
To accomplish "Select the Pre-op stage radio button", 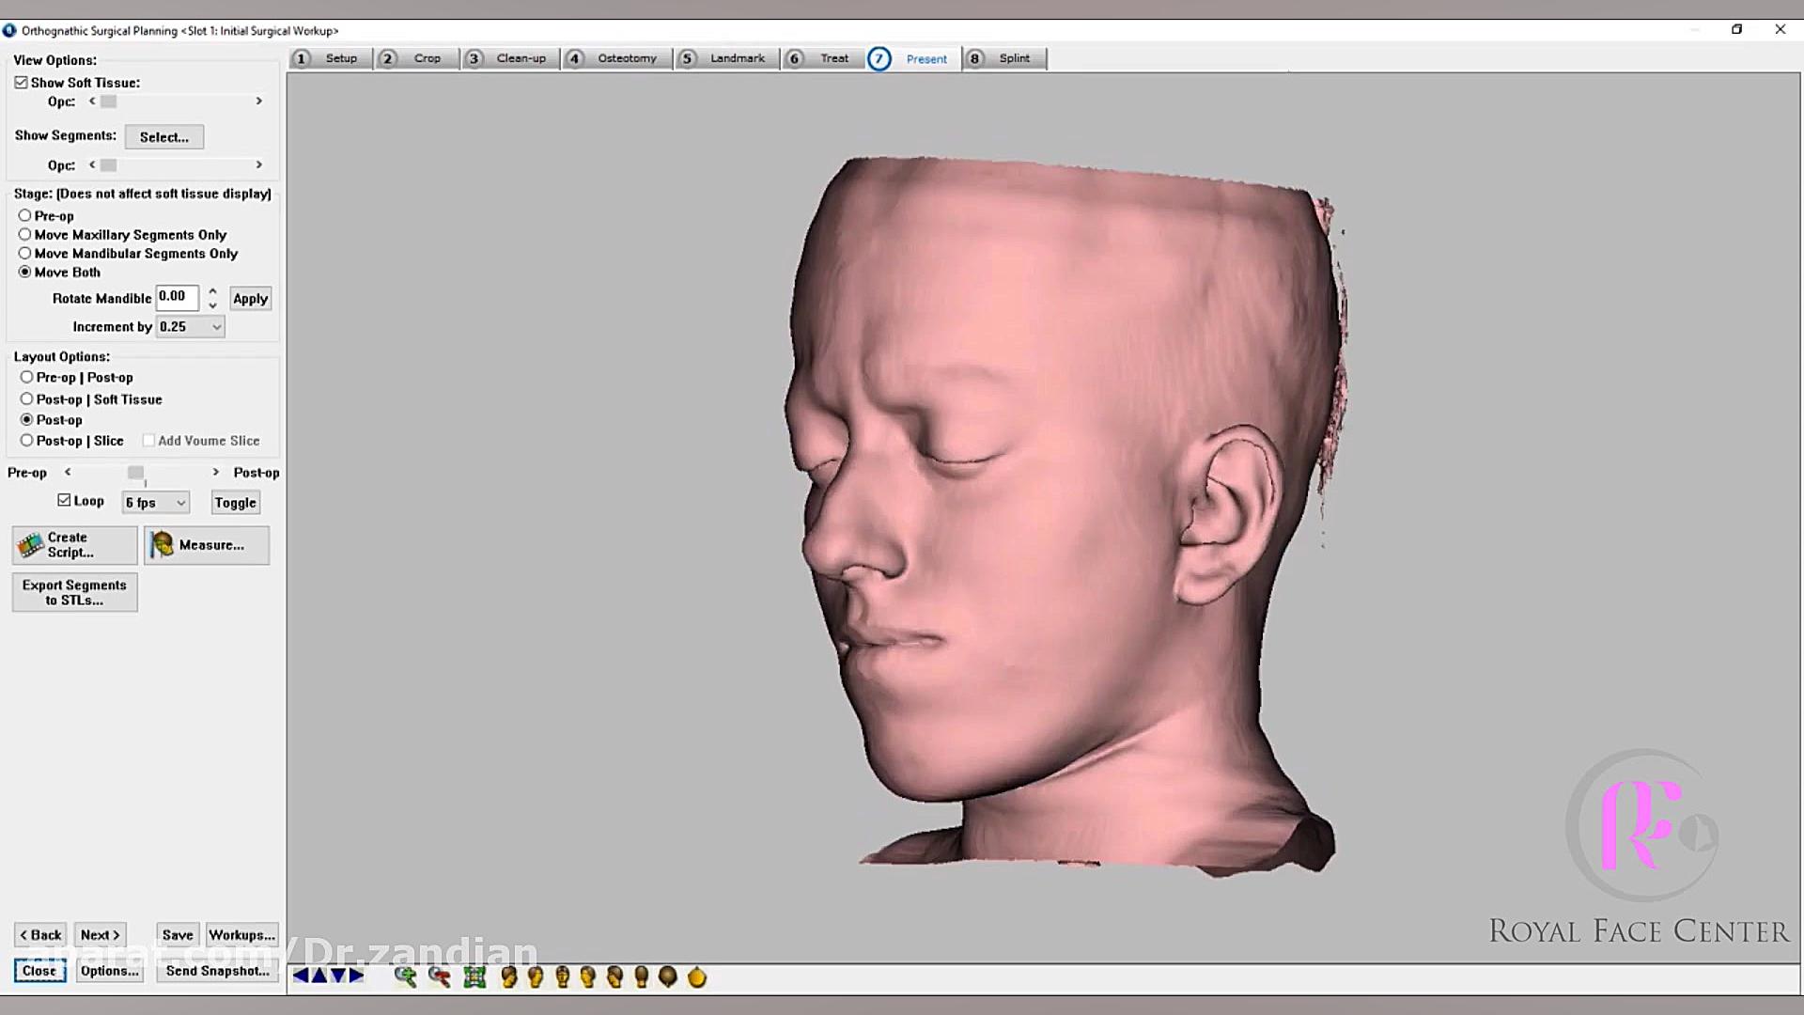I will pos(25,215).
